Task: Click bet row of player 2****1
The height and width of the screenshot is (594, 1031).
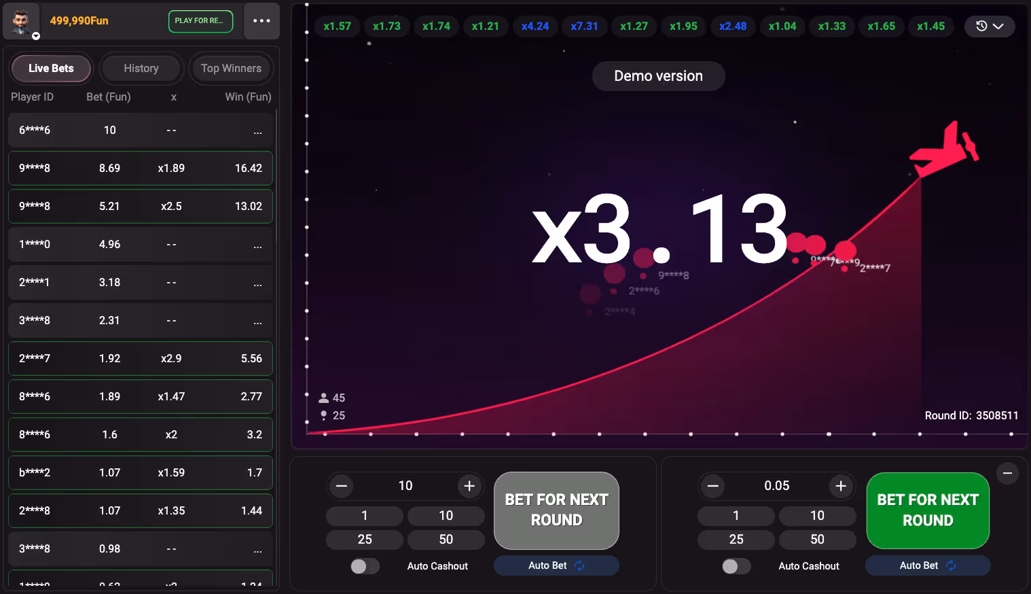Action: [x=141, y=283]
